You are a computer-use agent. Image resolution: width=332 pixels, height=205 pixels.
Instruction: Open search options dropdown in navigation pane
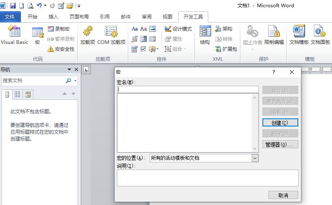pos(76,81)
